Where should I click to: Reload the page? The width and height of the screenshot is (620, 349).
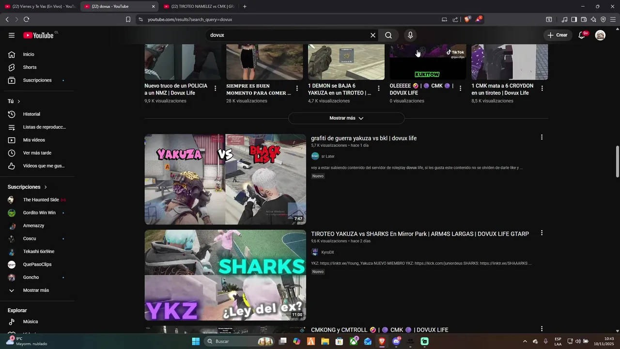[x=26, y=19]
